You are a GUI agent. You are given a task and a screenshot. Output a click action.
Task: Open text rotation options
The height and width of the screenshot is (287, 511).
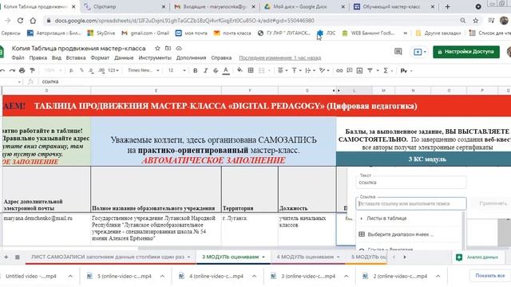[324, 70]
